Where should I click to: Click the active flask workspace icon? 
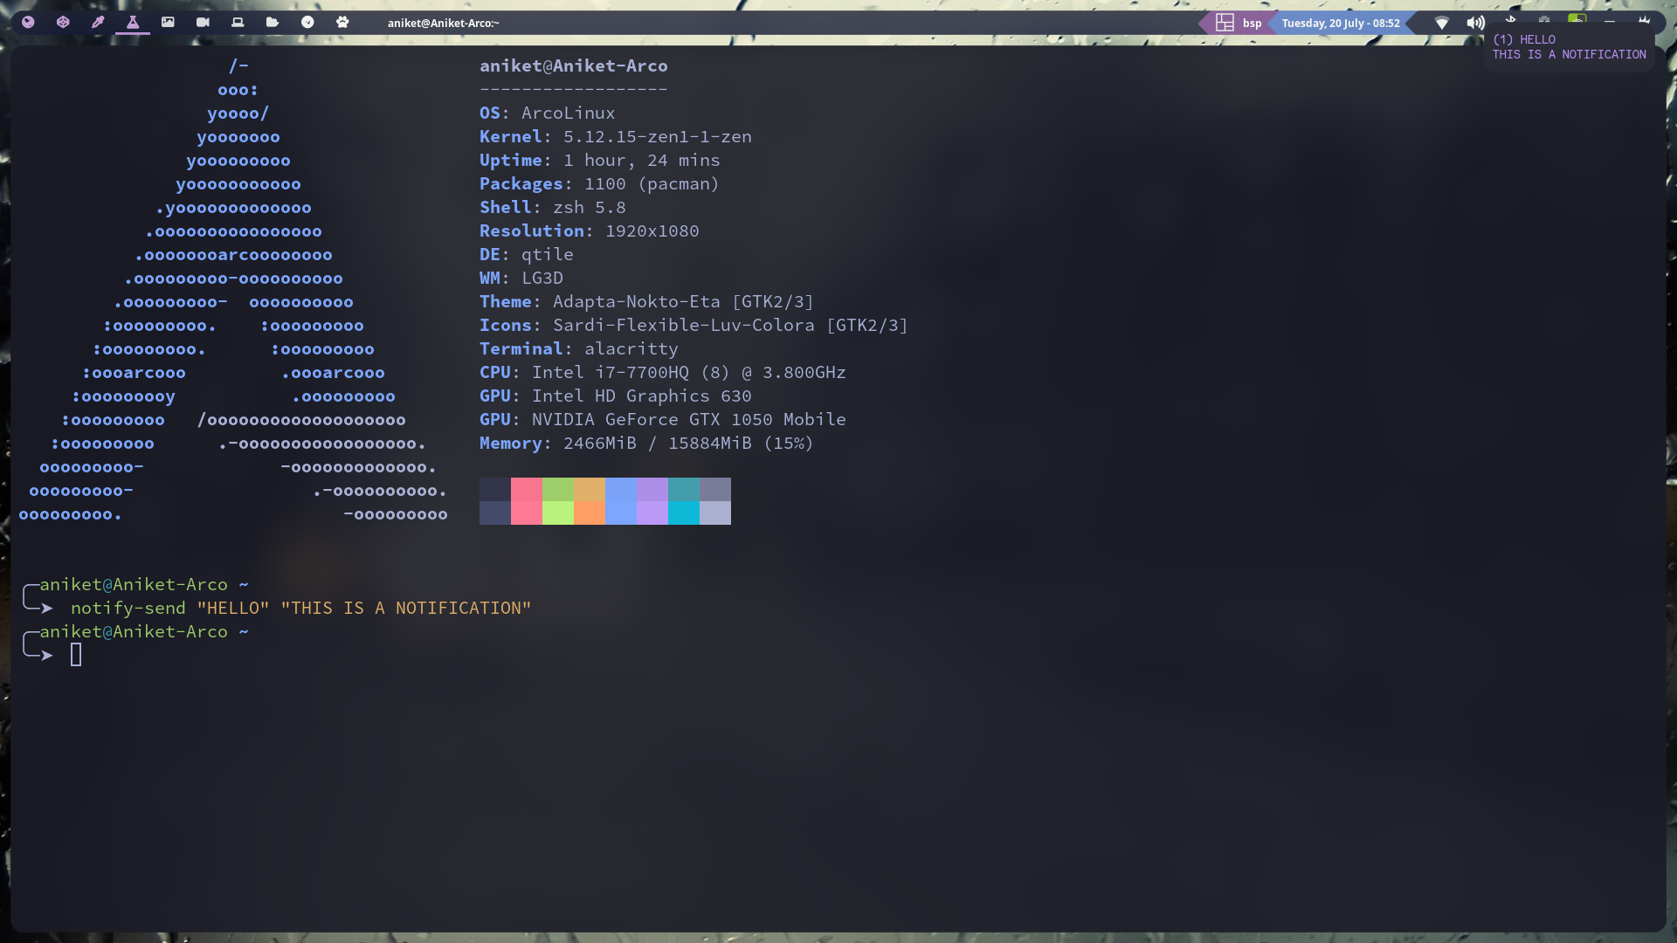click(133, 23)
